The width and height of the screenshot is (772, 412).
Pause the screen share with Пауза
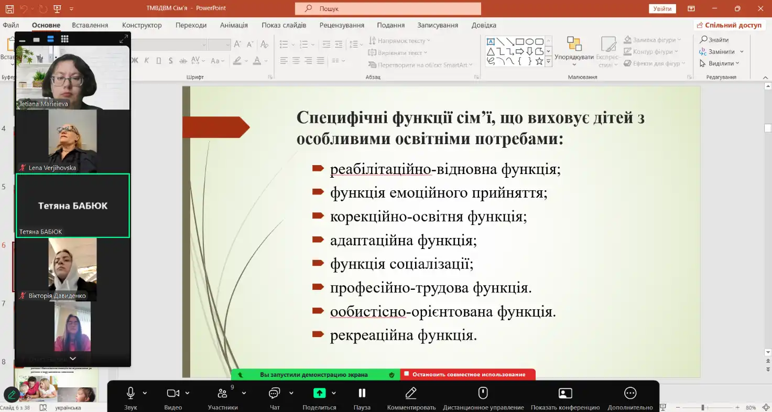[362, 393]
